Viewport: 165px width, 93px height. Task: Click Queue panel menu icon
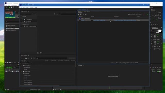82,12
